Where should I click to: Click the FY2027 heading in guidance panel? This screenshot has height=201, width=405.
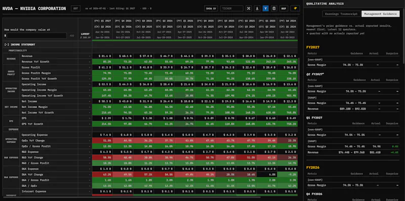pyautogui.click(x=313, y=47)
